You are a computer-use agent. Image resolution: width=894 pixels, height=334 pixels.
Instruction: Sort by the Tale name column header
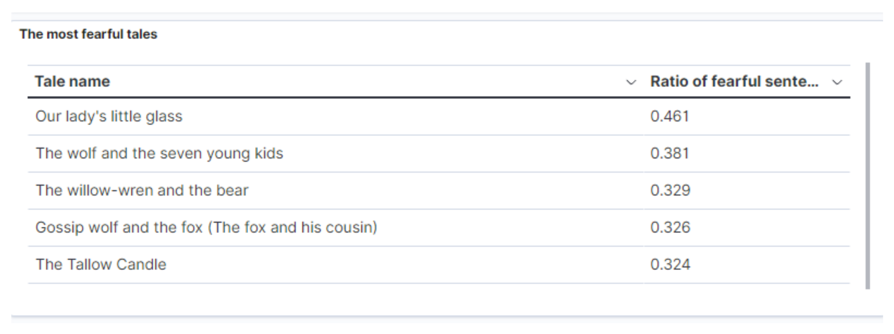click(x=73, y=82)
